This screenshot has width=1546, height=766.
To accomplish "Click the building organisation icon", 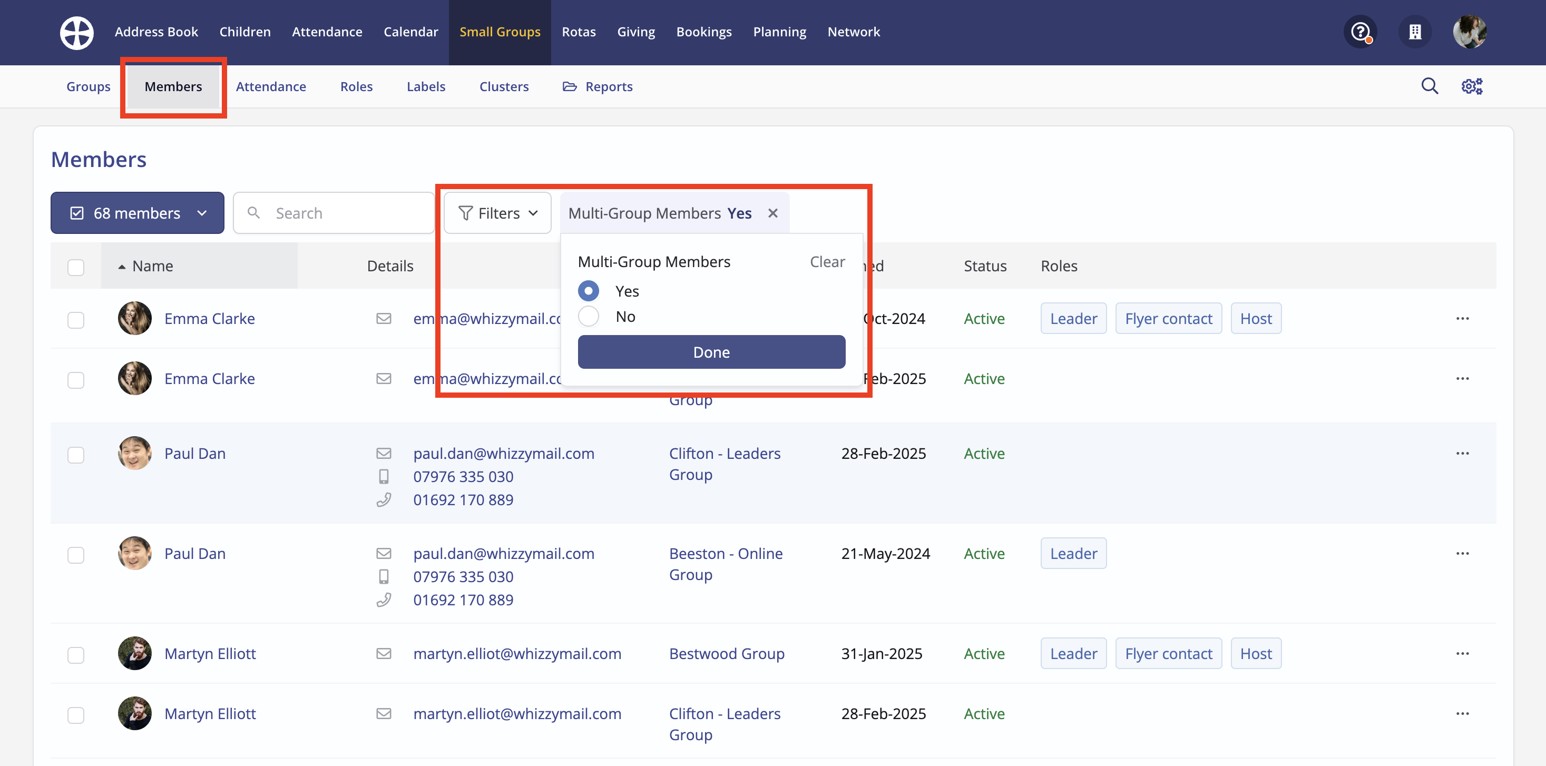I will point(1415,32).
